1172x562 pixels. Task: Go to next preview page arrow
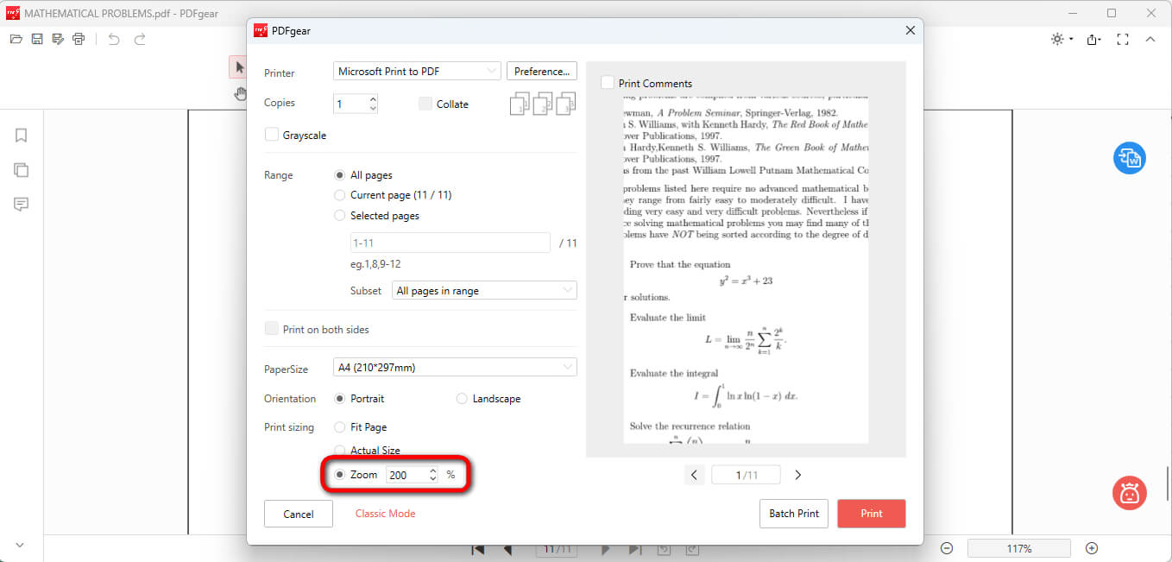pos(797,475)
